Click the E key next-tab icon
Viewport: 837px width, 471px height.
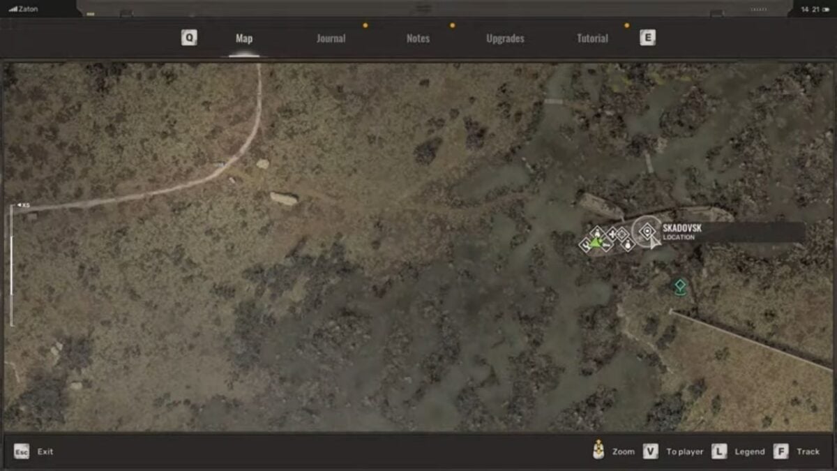pyautogui.click(x=647, y=38)
